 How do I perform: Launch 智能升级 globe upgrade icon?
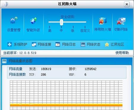(x=33, y=20)
